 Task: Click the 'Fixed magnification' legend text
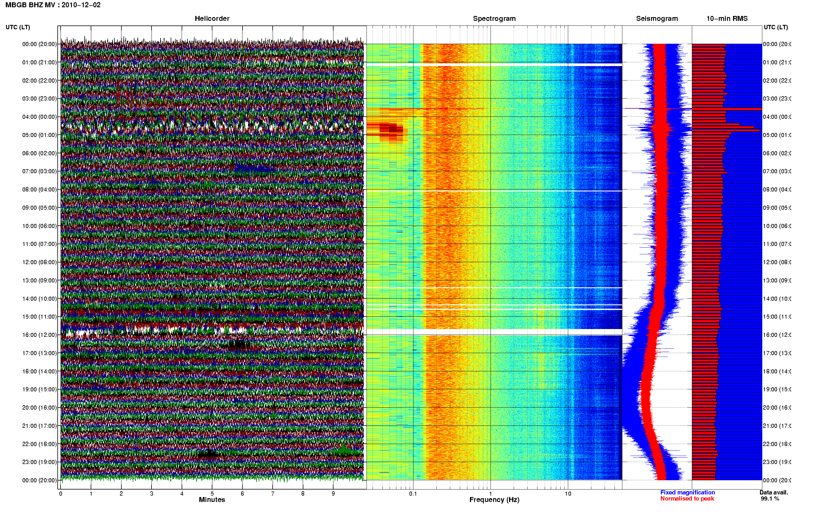pos(688,492)
